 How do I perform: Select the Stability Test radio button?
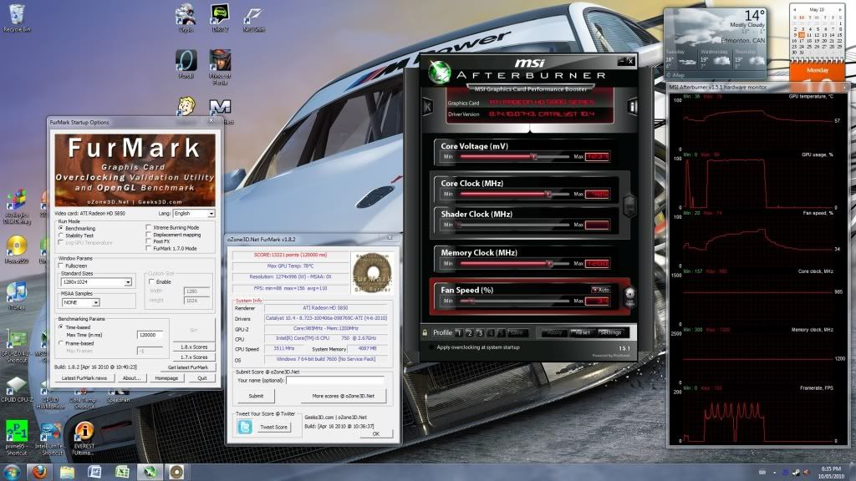click(x=61, y=235)
